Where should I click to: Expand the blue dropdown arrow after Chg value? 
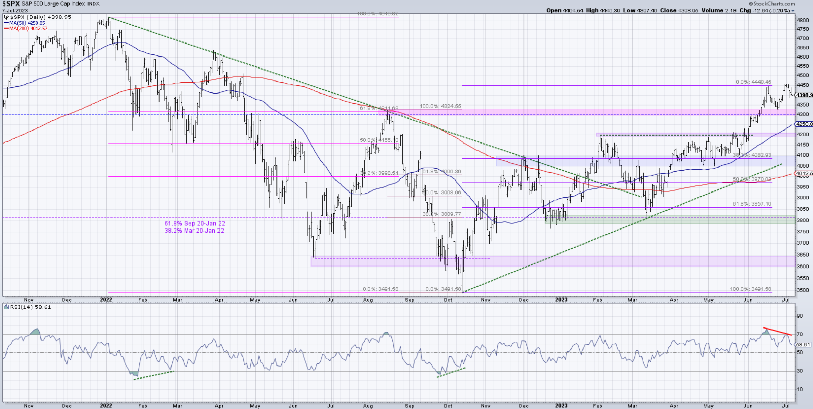tap(793, 11)
